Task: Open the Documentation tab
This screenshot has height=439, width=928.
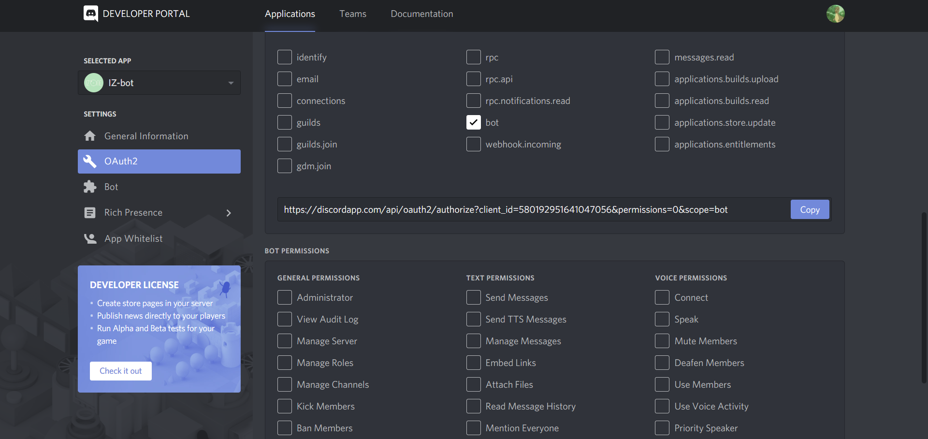Action: click(422, 14)
